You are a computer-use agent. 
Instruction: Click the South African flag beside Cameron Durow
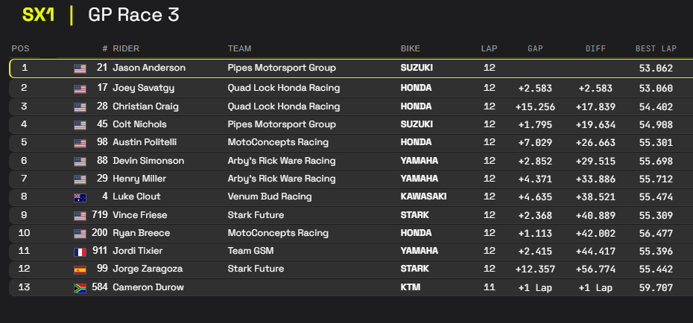(80, 287)
